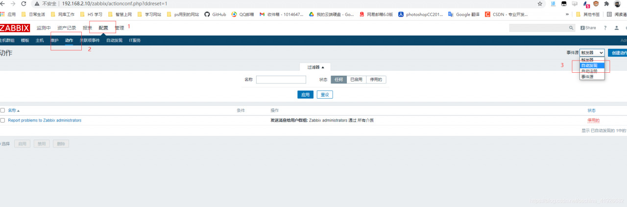Viewport: 627px width, 207px height.
Task: Open the 日常生活 bookmark folder
Action: 34,14
